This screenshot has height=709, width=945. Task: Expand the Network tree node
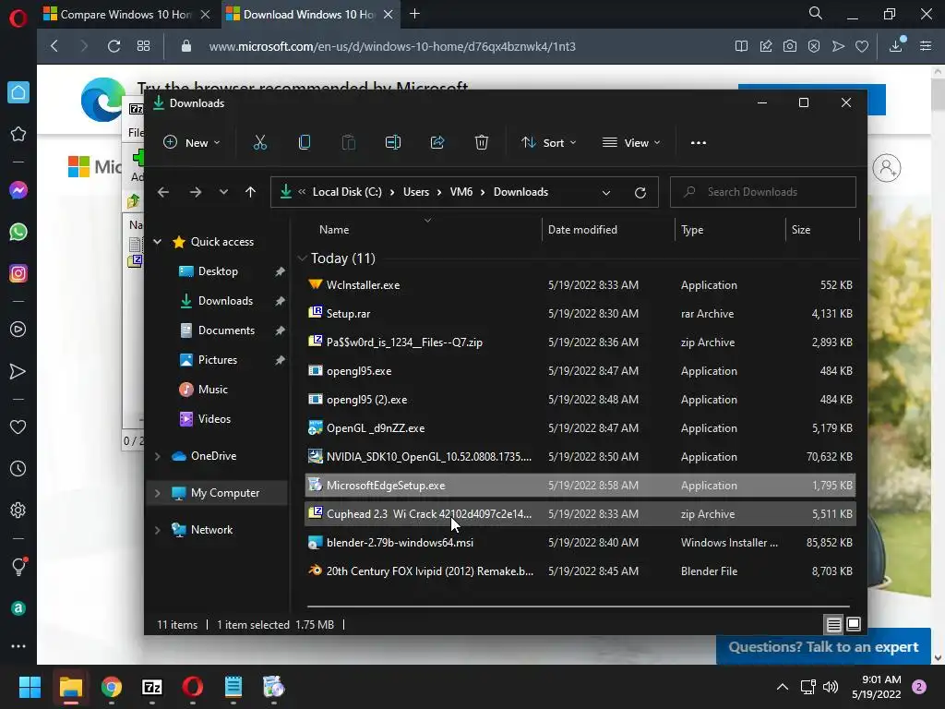point(157,530)
